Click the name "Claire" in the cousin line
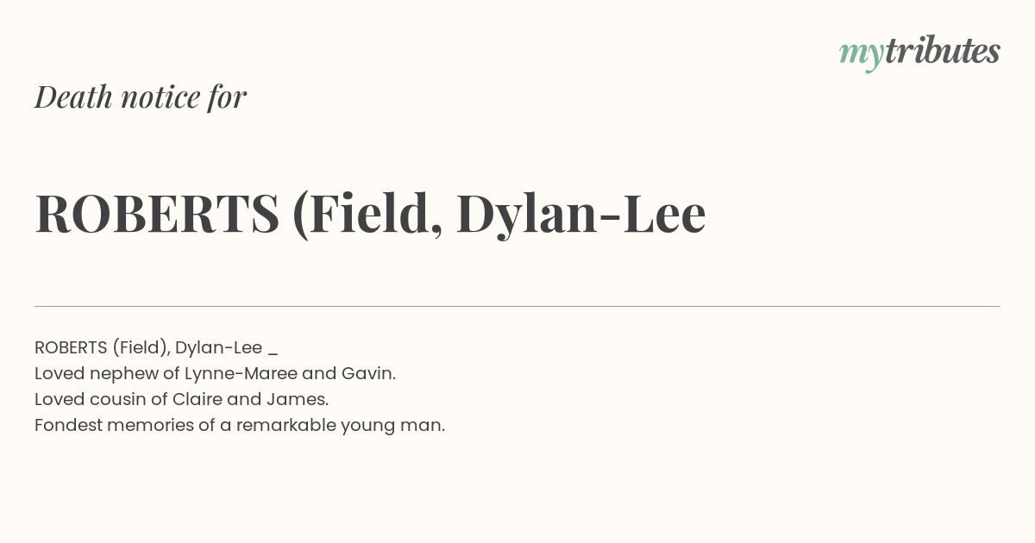This screenshot has width=1035, height=543. click(x=197, y=400)
